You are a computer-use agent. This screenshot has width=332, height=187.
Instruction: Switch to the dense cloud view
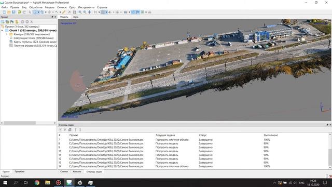point(103,12)
